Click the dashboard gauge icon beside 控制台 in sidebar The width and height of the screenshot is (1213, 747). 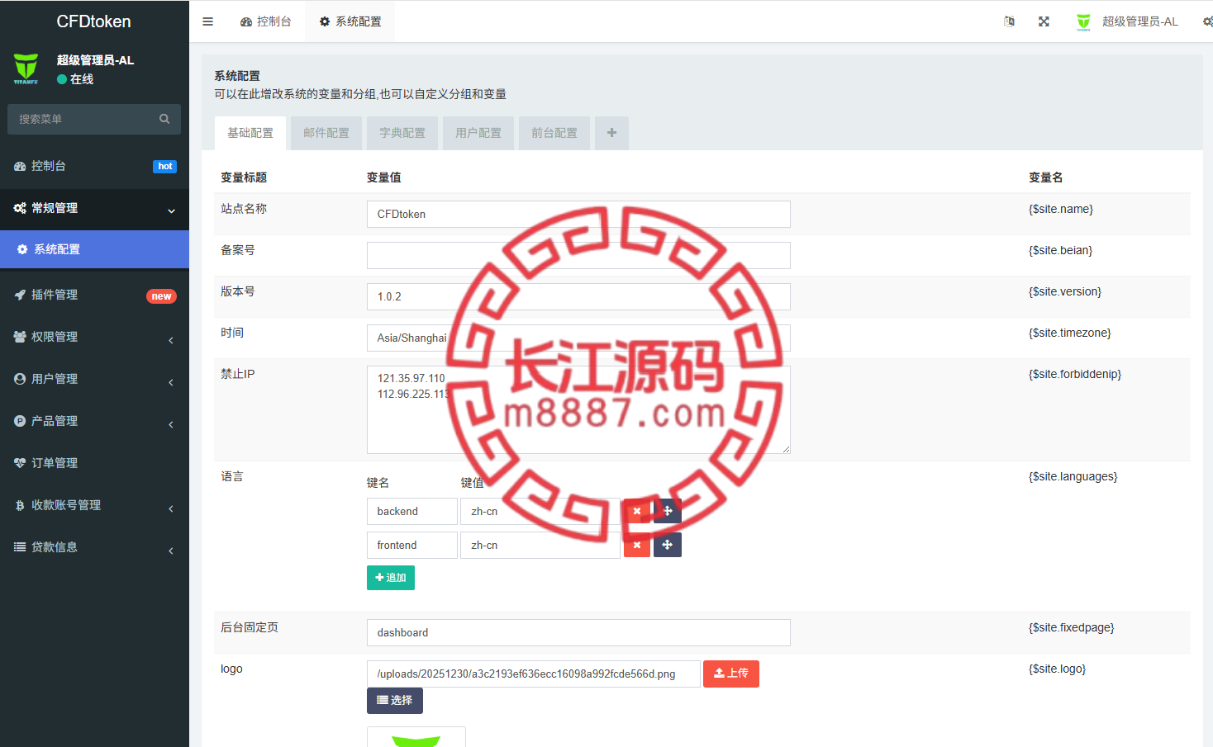20,166
